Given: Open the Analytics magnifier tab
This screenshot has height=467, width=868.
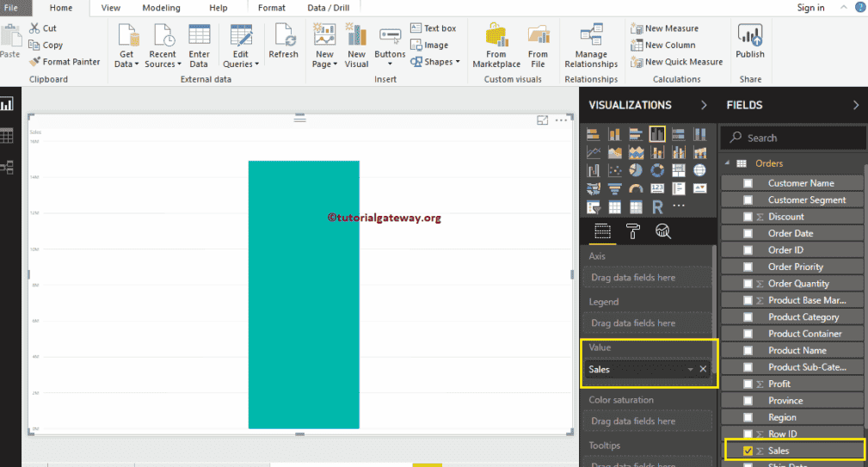Looking at the screenshot, I should coord(662,230).
